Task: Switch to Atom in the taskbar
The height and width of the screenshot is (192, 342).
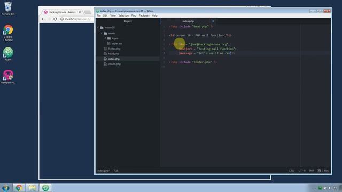Action: coord(45,188)
